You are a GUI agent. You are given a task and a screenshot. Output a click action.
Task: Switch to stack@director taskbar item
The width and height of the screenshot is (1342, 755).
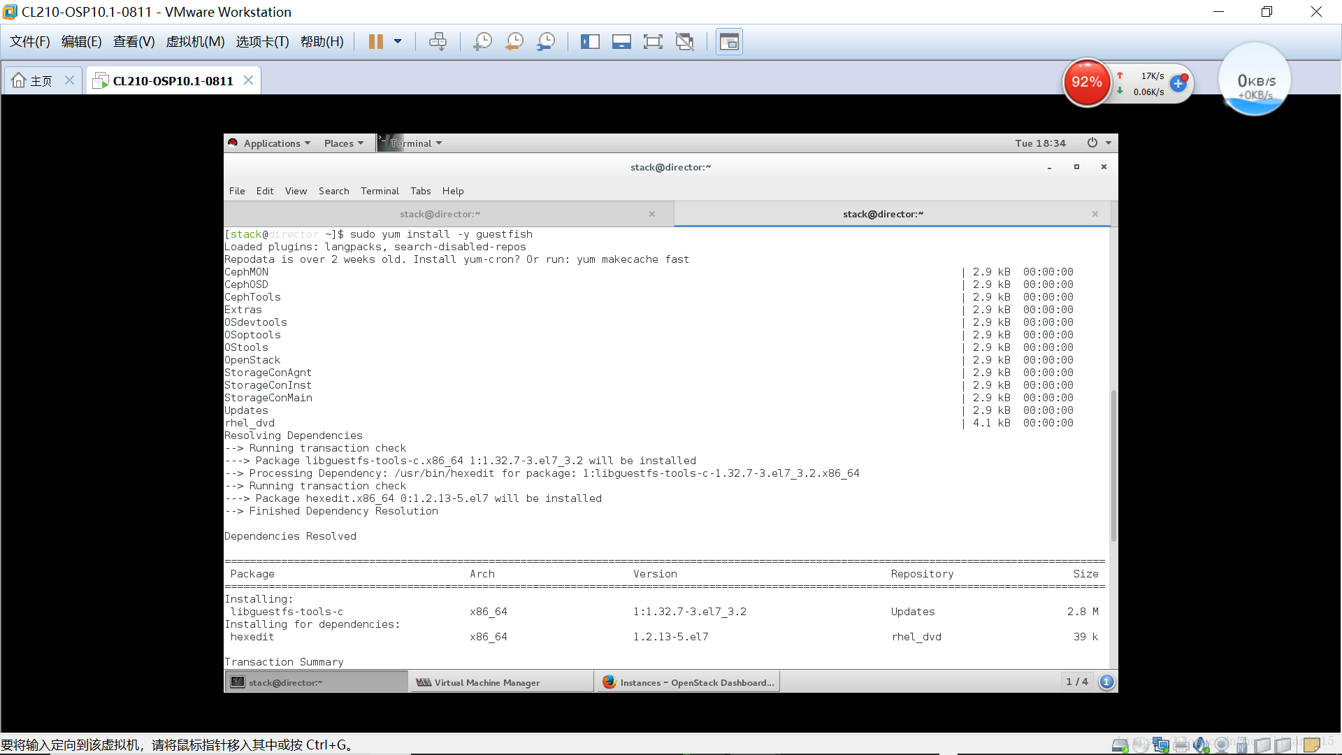tap(316, 682)
